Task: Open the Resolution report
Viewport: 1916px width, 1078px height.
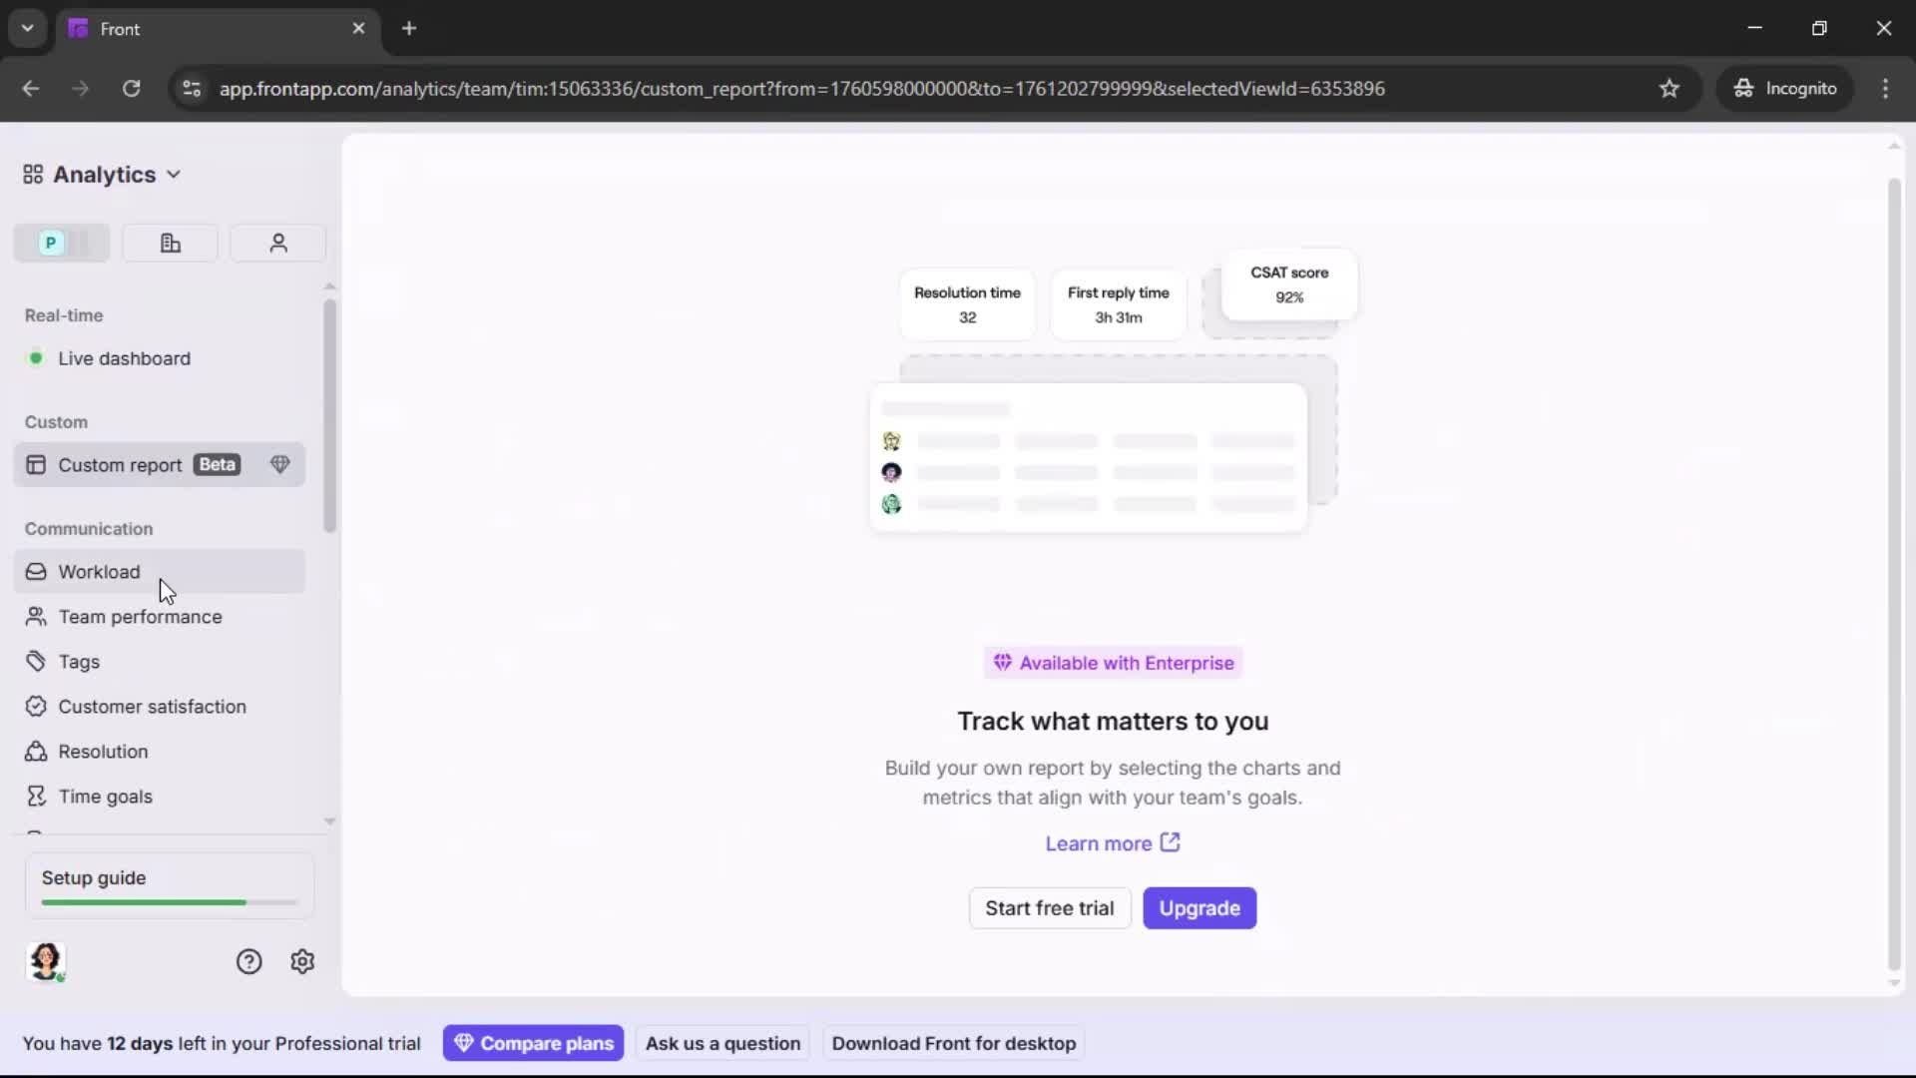Action: coord(104,751)
